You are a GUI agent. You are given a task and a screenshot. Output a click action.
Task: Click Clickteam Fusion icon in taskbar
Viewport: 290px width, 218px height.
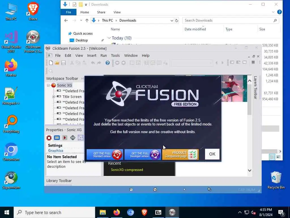[172, 212]
